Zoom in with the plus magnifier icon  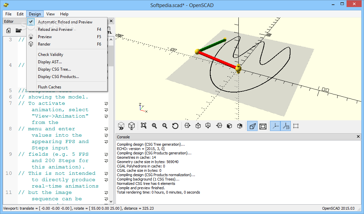154,126
